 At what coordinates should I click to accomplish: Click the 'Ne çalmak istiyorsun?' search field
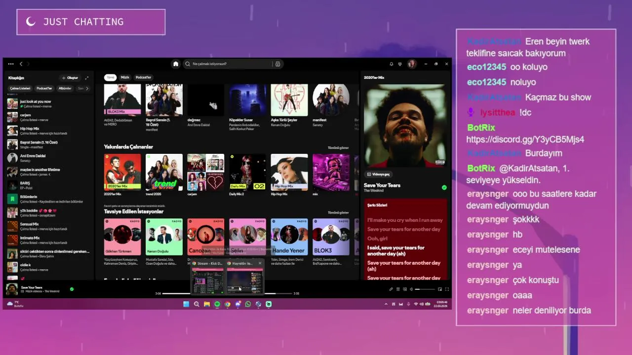tap(227, 64)
